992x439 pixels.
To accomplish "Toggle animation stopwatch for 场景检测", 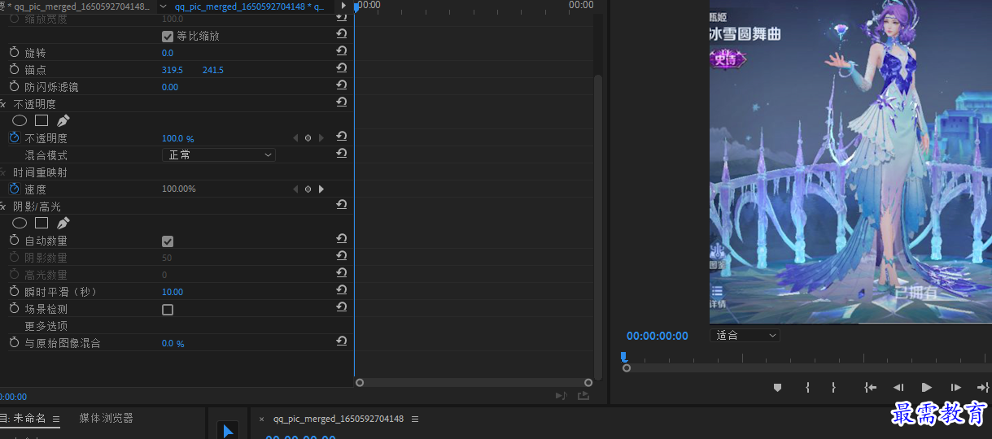I will pos(14,309).
